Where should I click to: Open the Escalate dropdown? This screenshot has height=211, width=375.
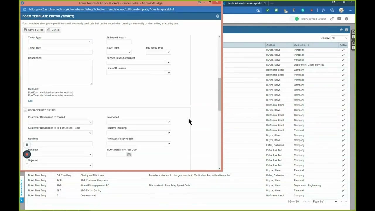pyautogui.click(x=60, y=154)
